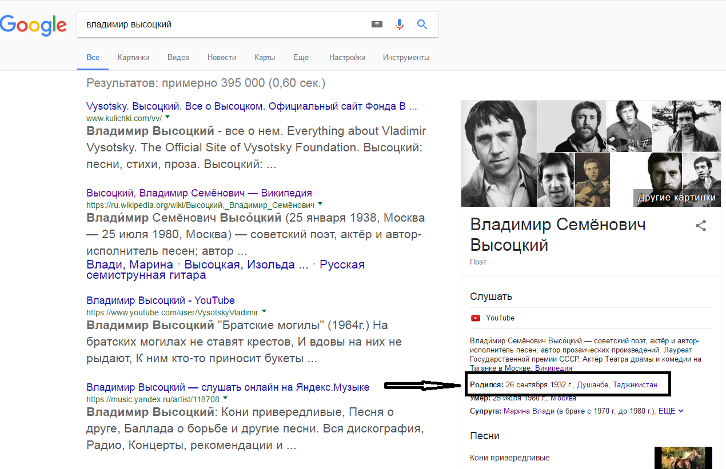This screenshot has width=726, height=469.
Task: Click the Википедия link in panel description
Action: click(553, 368)
